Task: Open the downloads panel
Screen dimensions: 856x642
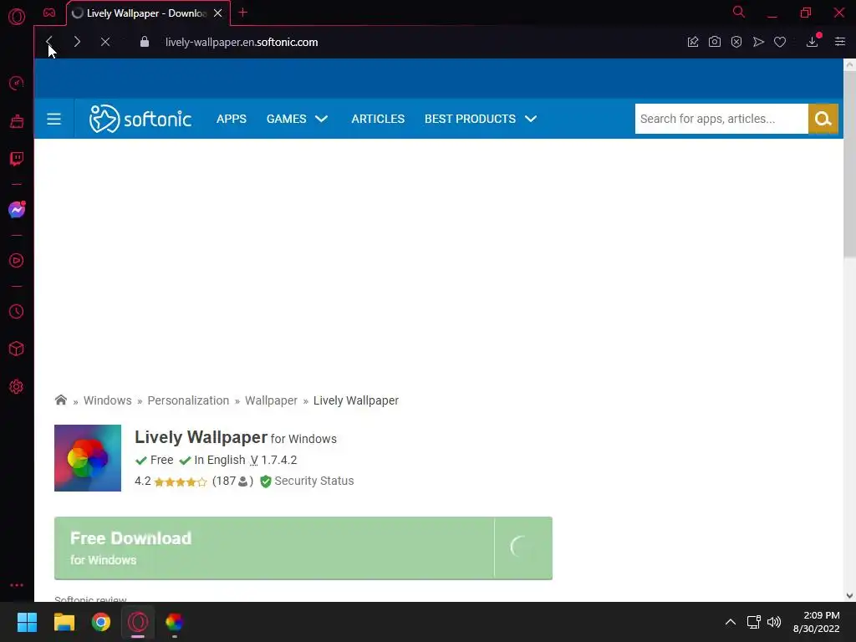Action: coord(813,42)
